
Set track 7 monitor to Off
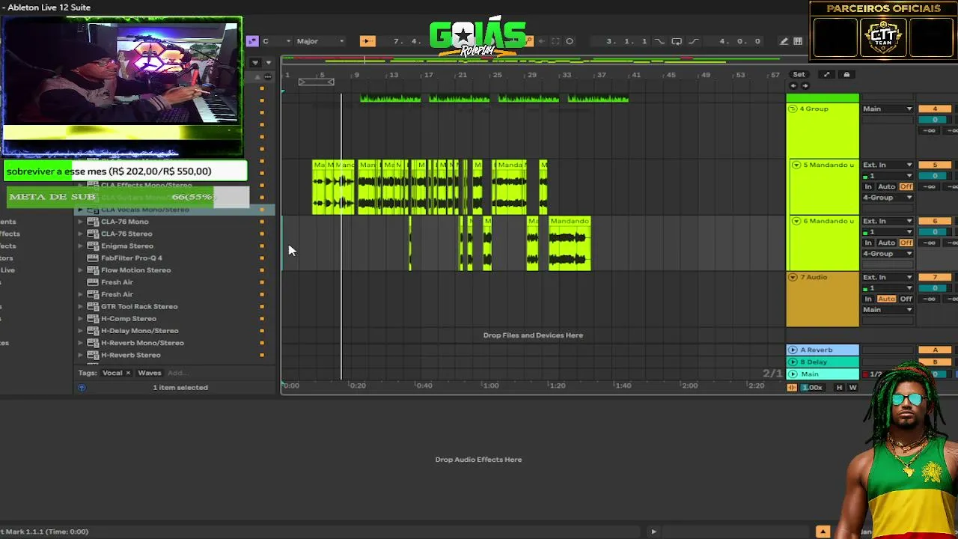click(x=906, y=299)
